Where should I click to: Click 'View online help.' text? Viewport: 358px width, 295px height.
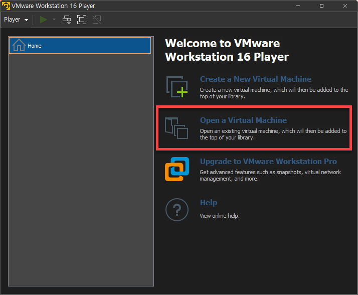tap(220, 216)
